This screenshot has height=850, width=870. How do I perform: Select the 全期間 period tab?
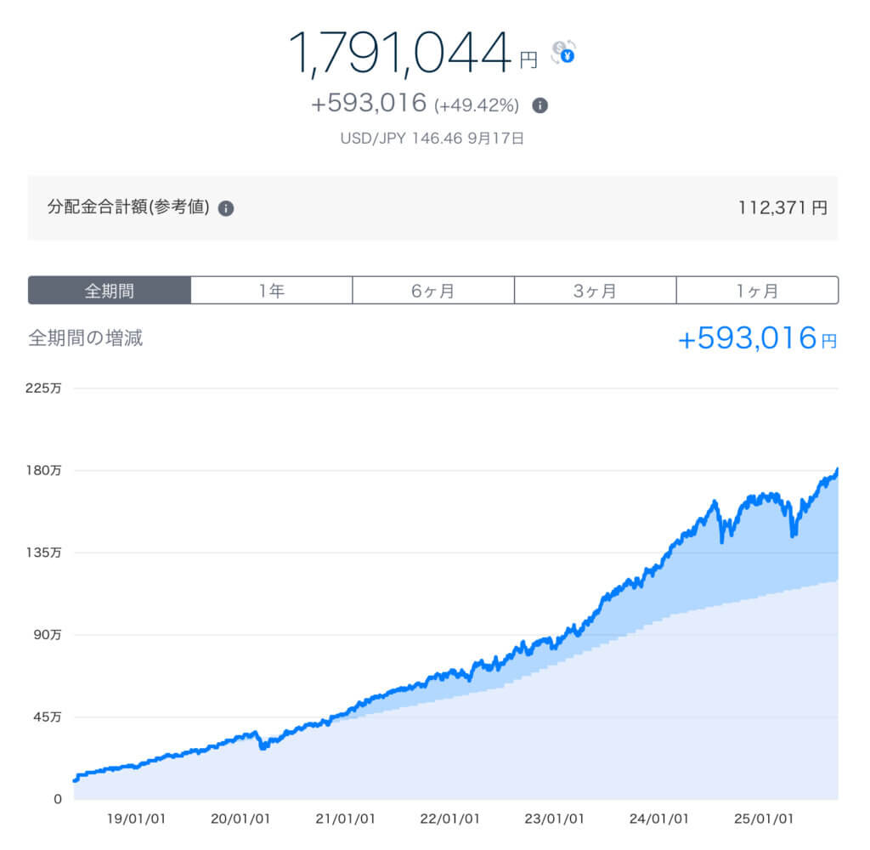pyautogui.click(x=110, y=290)
